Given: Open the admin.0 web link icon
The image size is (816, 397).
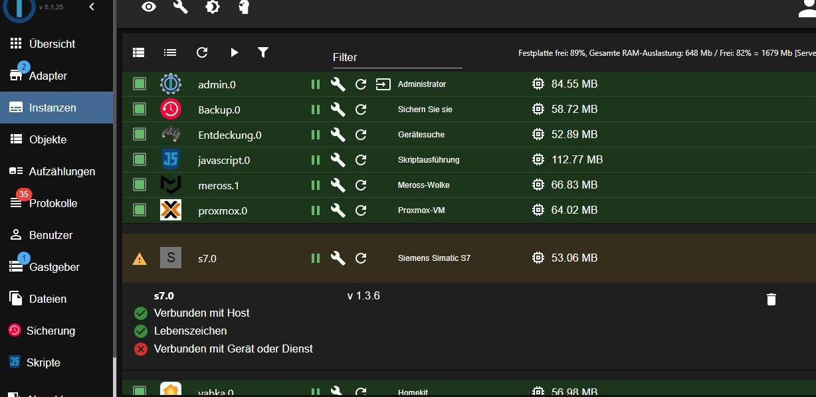Looking at the screenshot, I should coord(383,84).
